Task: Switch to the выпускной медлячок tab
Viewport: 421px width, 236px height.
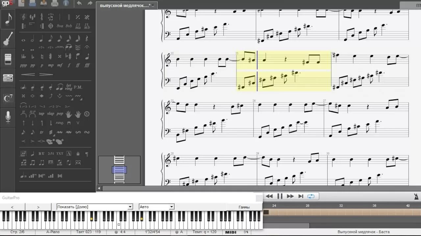Action: pyautogui.click(x=125, y=6)
